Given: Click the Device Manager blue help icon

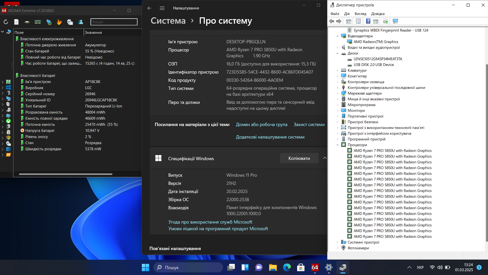Looking at the screenshot, I should [x=368, y=21].
